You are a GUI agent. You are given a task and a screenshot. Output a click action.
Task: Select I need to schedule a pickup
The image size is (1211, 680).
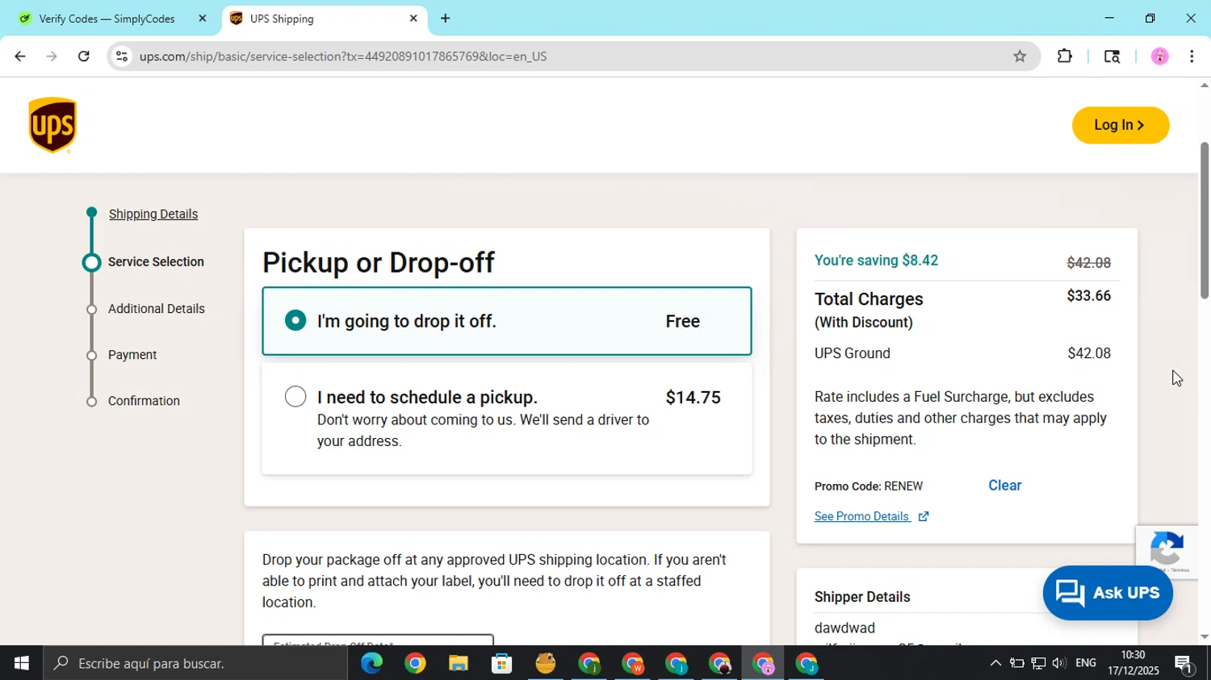point(295,397)
